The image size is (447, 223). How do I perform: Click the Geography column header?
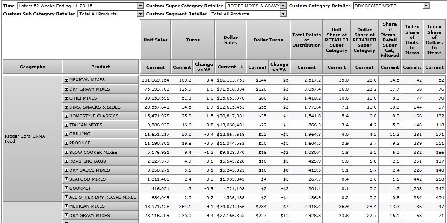pyautogui.click(x=32, y=67)
